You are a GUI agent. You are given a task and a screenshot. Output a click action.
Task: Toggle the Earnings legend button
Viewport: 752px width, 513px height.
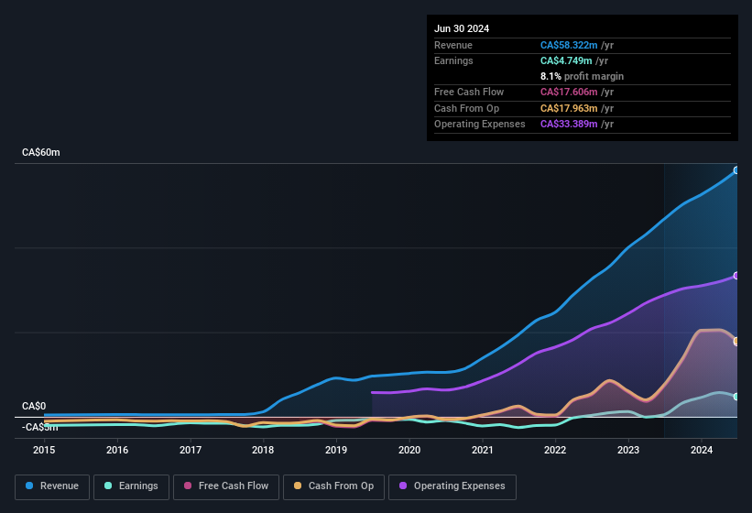coord(131,486)
